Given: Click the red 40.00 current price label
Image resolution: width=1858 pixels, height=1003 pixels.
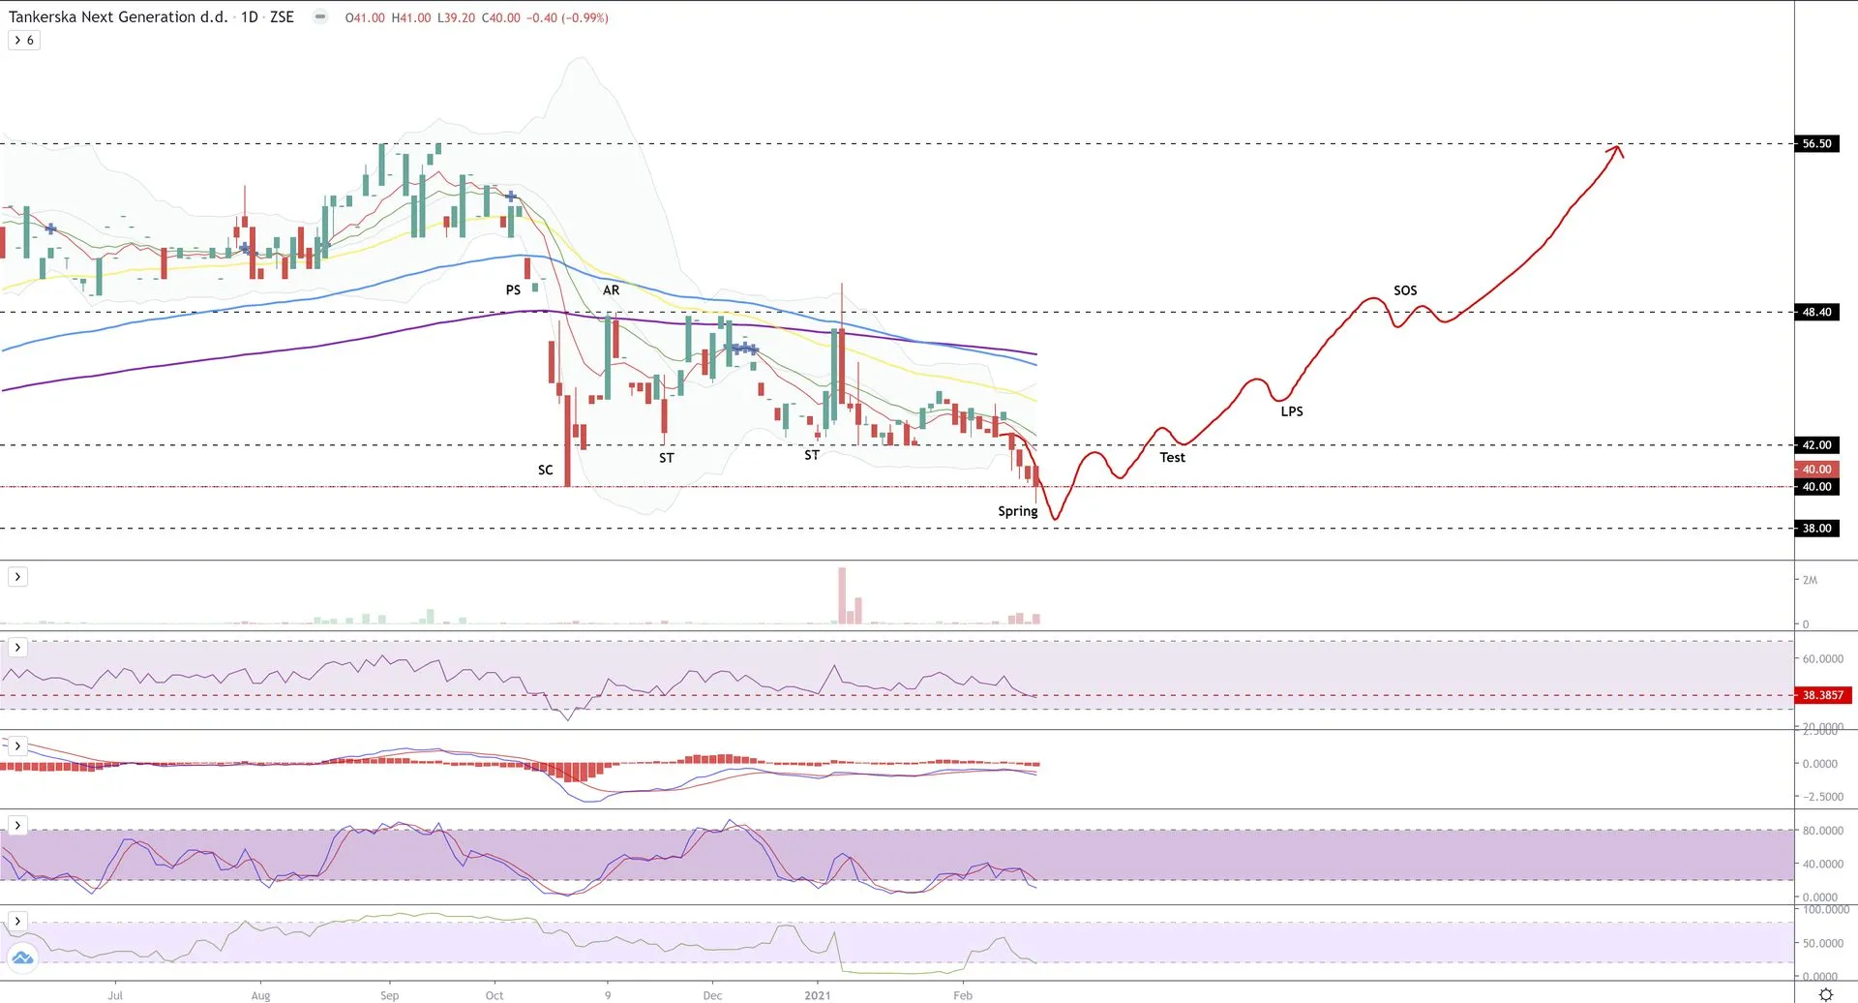Looking at the screenshot, I should click(x=1815, y=470).
